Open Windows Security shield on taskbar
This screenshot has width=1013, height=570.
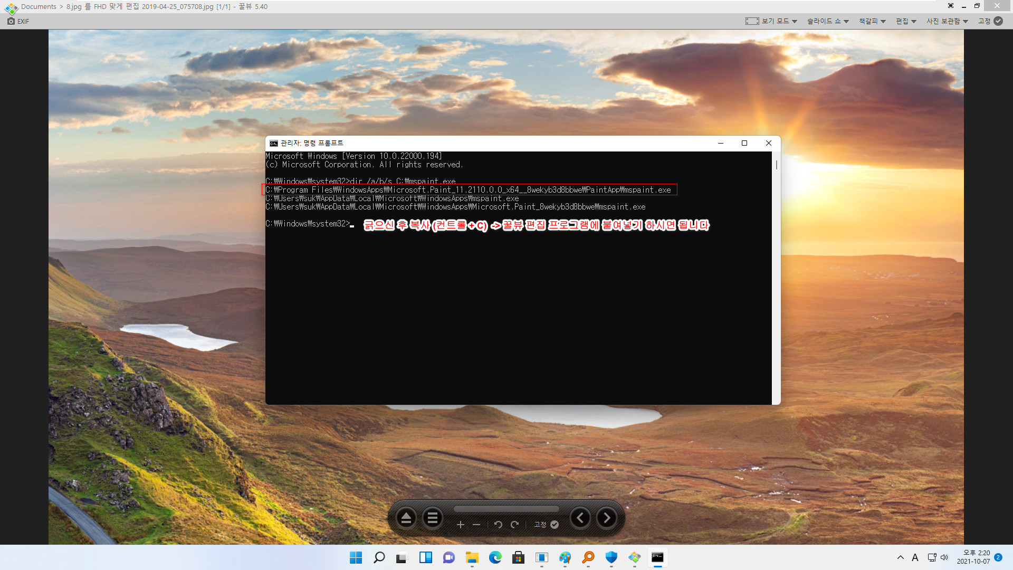click(x=611, y=557)
